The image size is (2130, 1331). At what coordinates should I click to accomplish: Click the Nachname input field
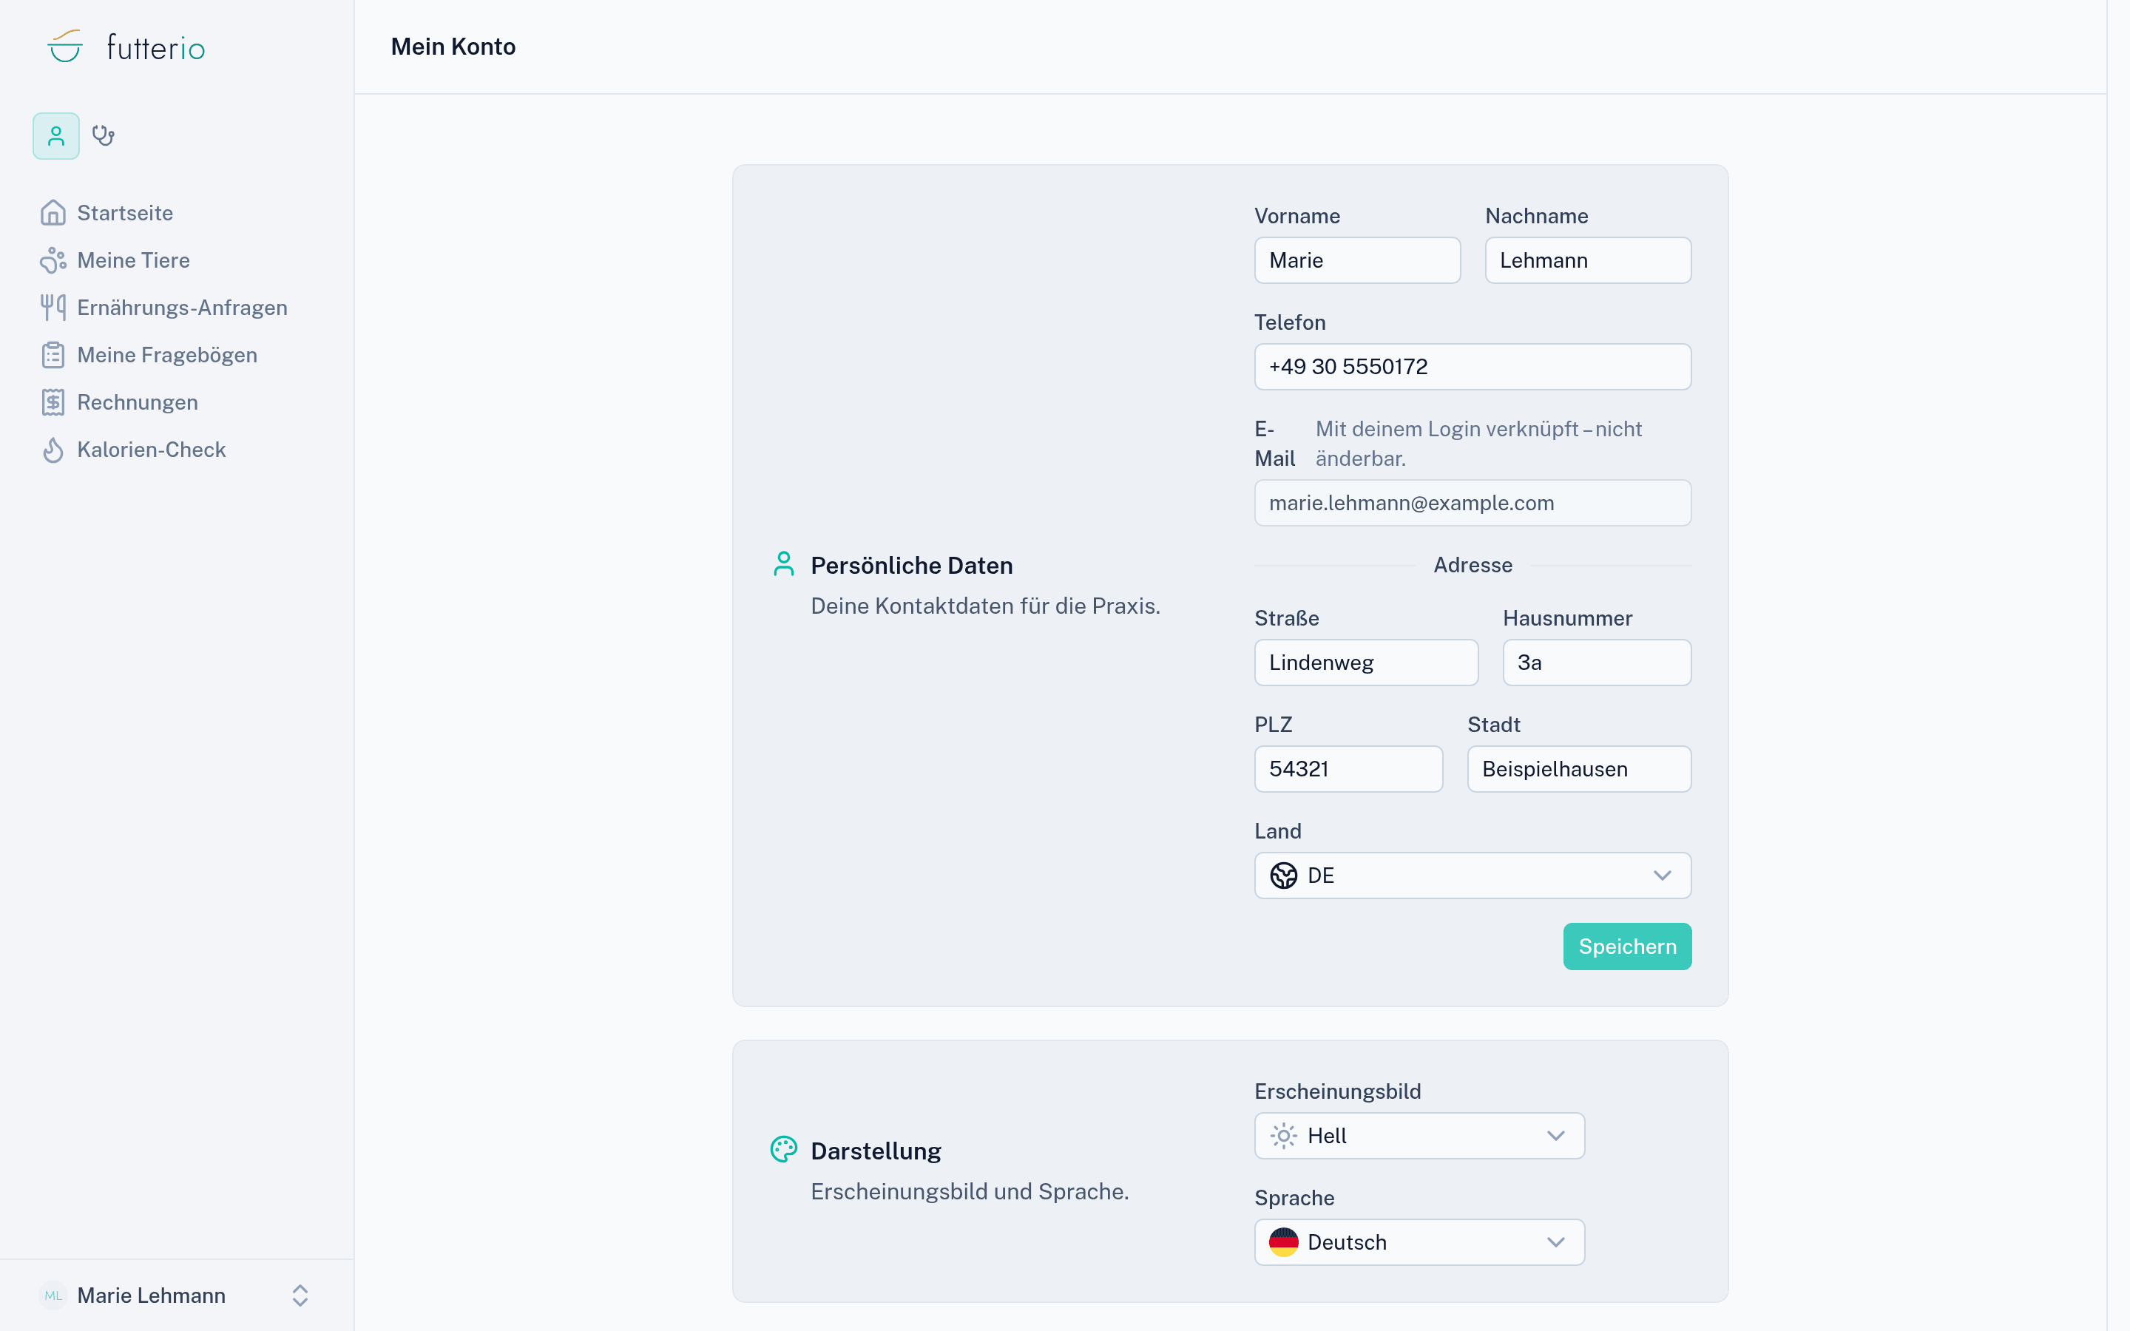[x=1588, y=260]
